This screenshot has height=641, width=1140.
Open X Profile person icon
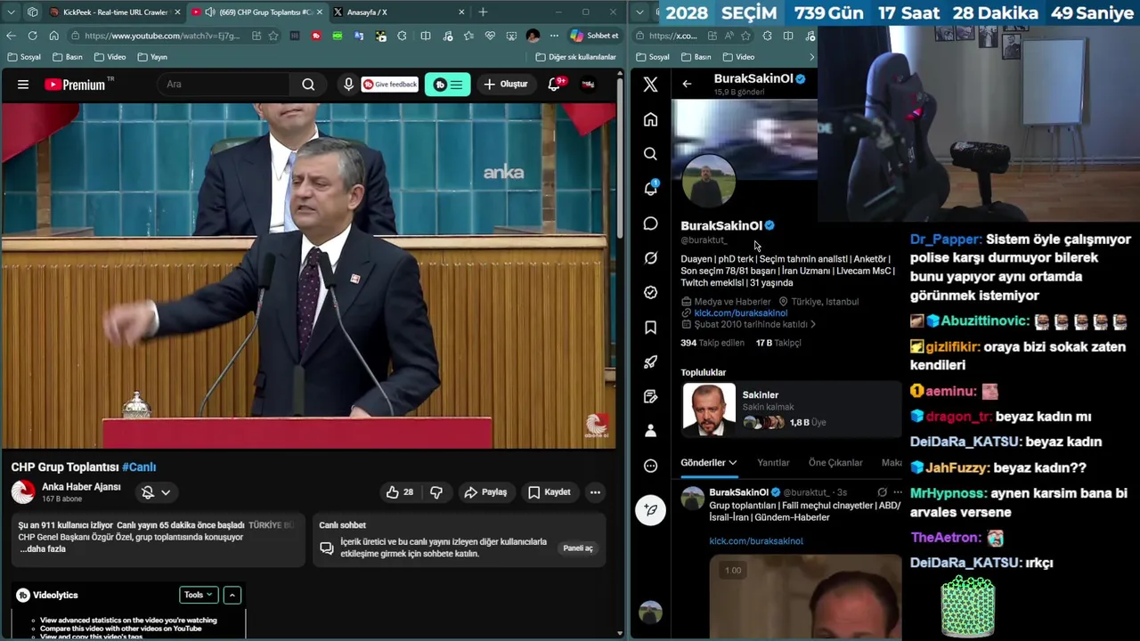click(651, 431)
